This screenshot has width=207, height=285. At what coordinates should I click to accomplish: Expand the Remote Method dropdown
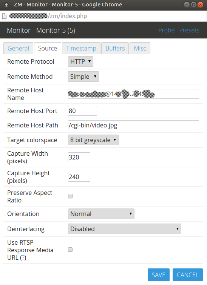pos(83,77)
